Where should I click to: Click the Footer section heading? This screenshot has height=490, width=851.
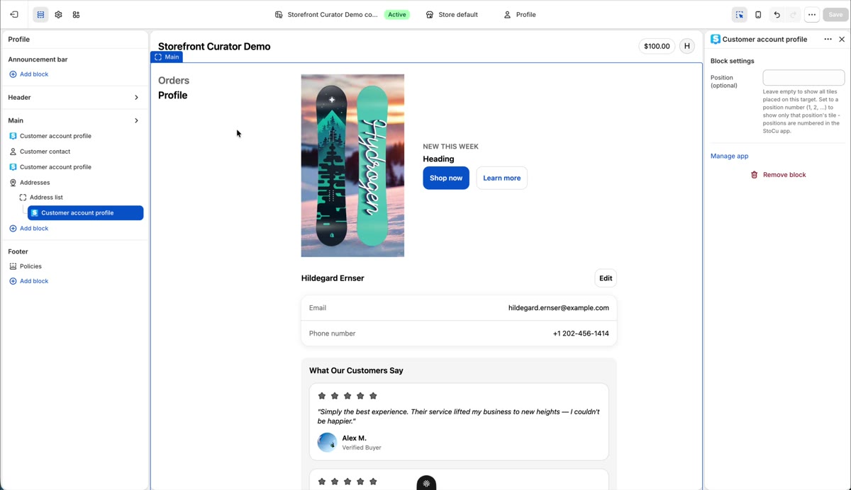(x=18, y=251)
